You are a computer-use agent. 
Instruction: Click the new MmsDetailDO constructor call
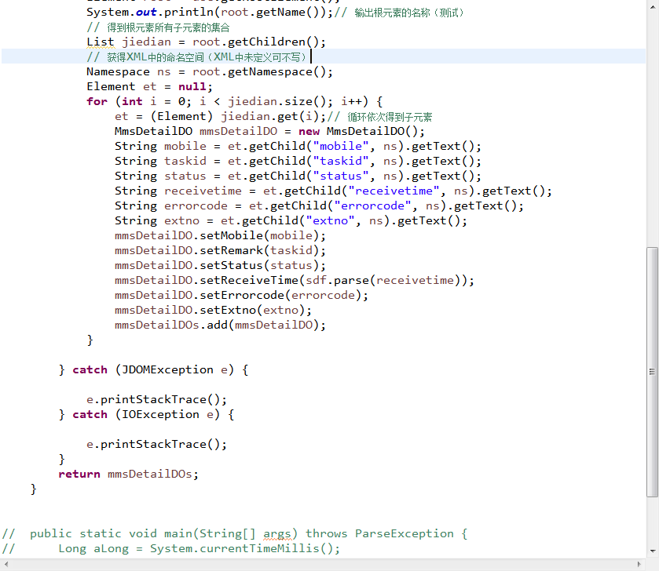click(361, 130)
